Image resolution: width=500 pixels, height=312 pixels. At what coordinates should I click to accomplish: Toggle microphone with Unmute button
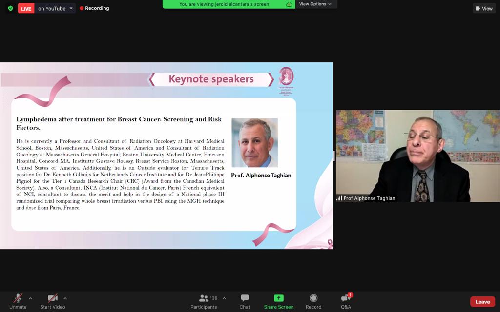point(18,301)
